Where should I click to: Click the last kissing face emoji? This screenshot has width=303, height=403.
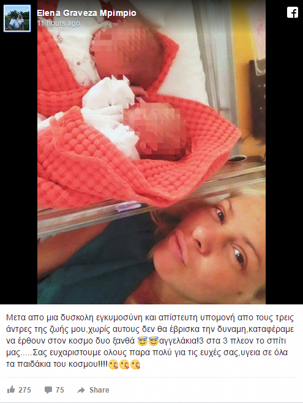tap(135, 364)
